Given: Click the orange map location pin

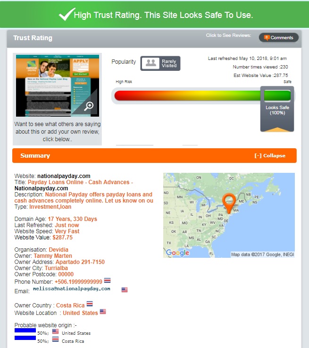Looking at the screenshot, I should (x=229, y=203).
